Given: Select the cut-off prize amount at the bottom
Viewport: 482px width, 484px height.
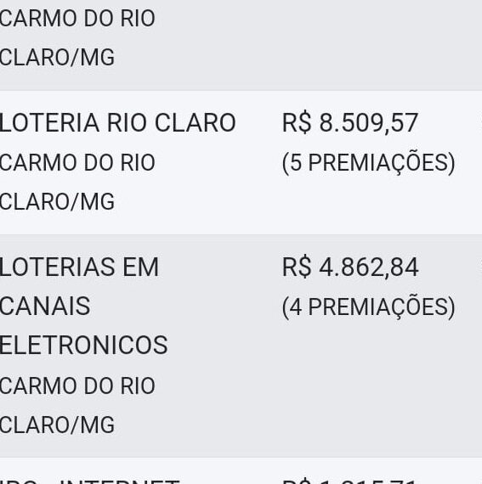Looking at the screenshot, I should (x=350, y=481).
